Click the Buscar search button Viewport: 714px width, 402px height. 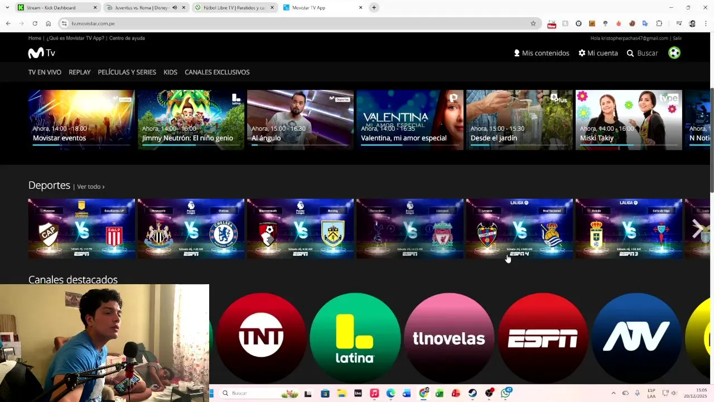pyautogui.click(x=642, y=53)
